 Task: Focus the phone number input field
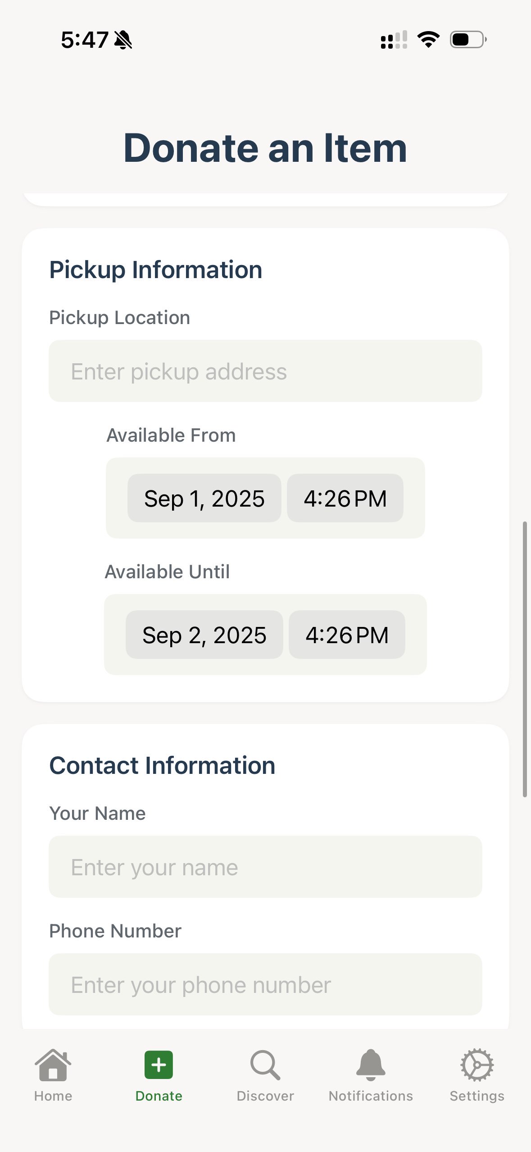(265, 984)
